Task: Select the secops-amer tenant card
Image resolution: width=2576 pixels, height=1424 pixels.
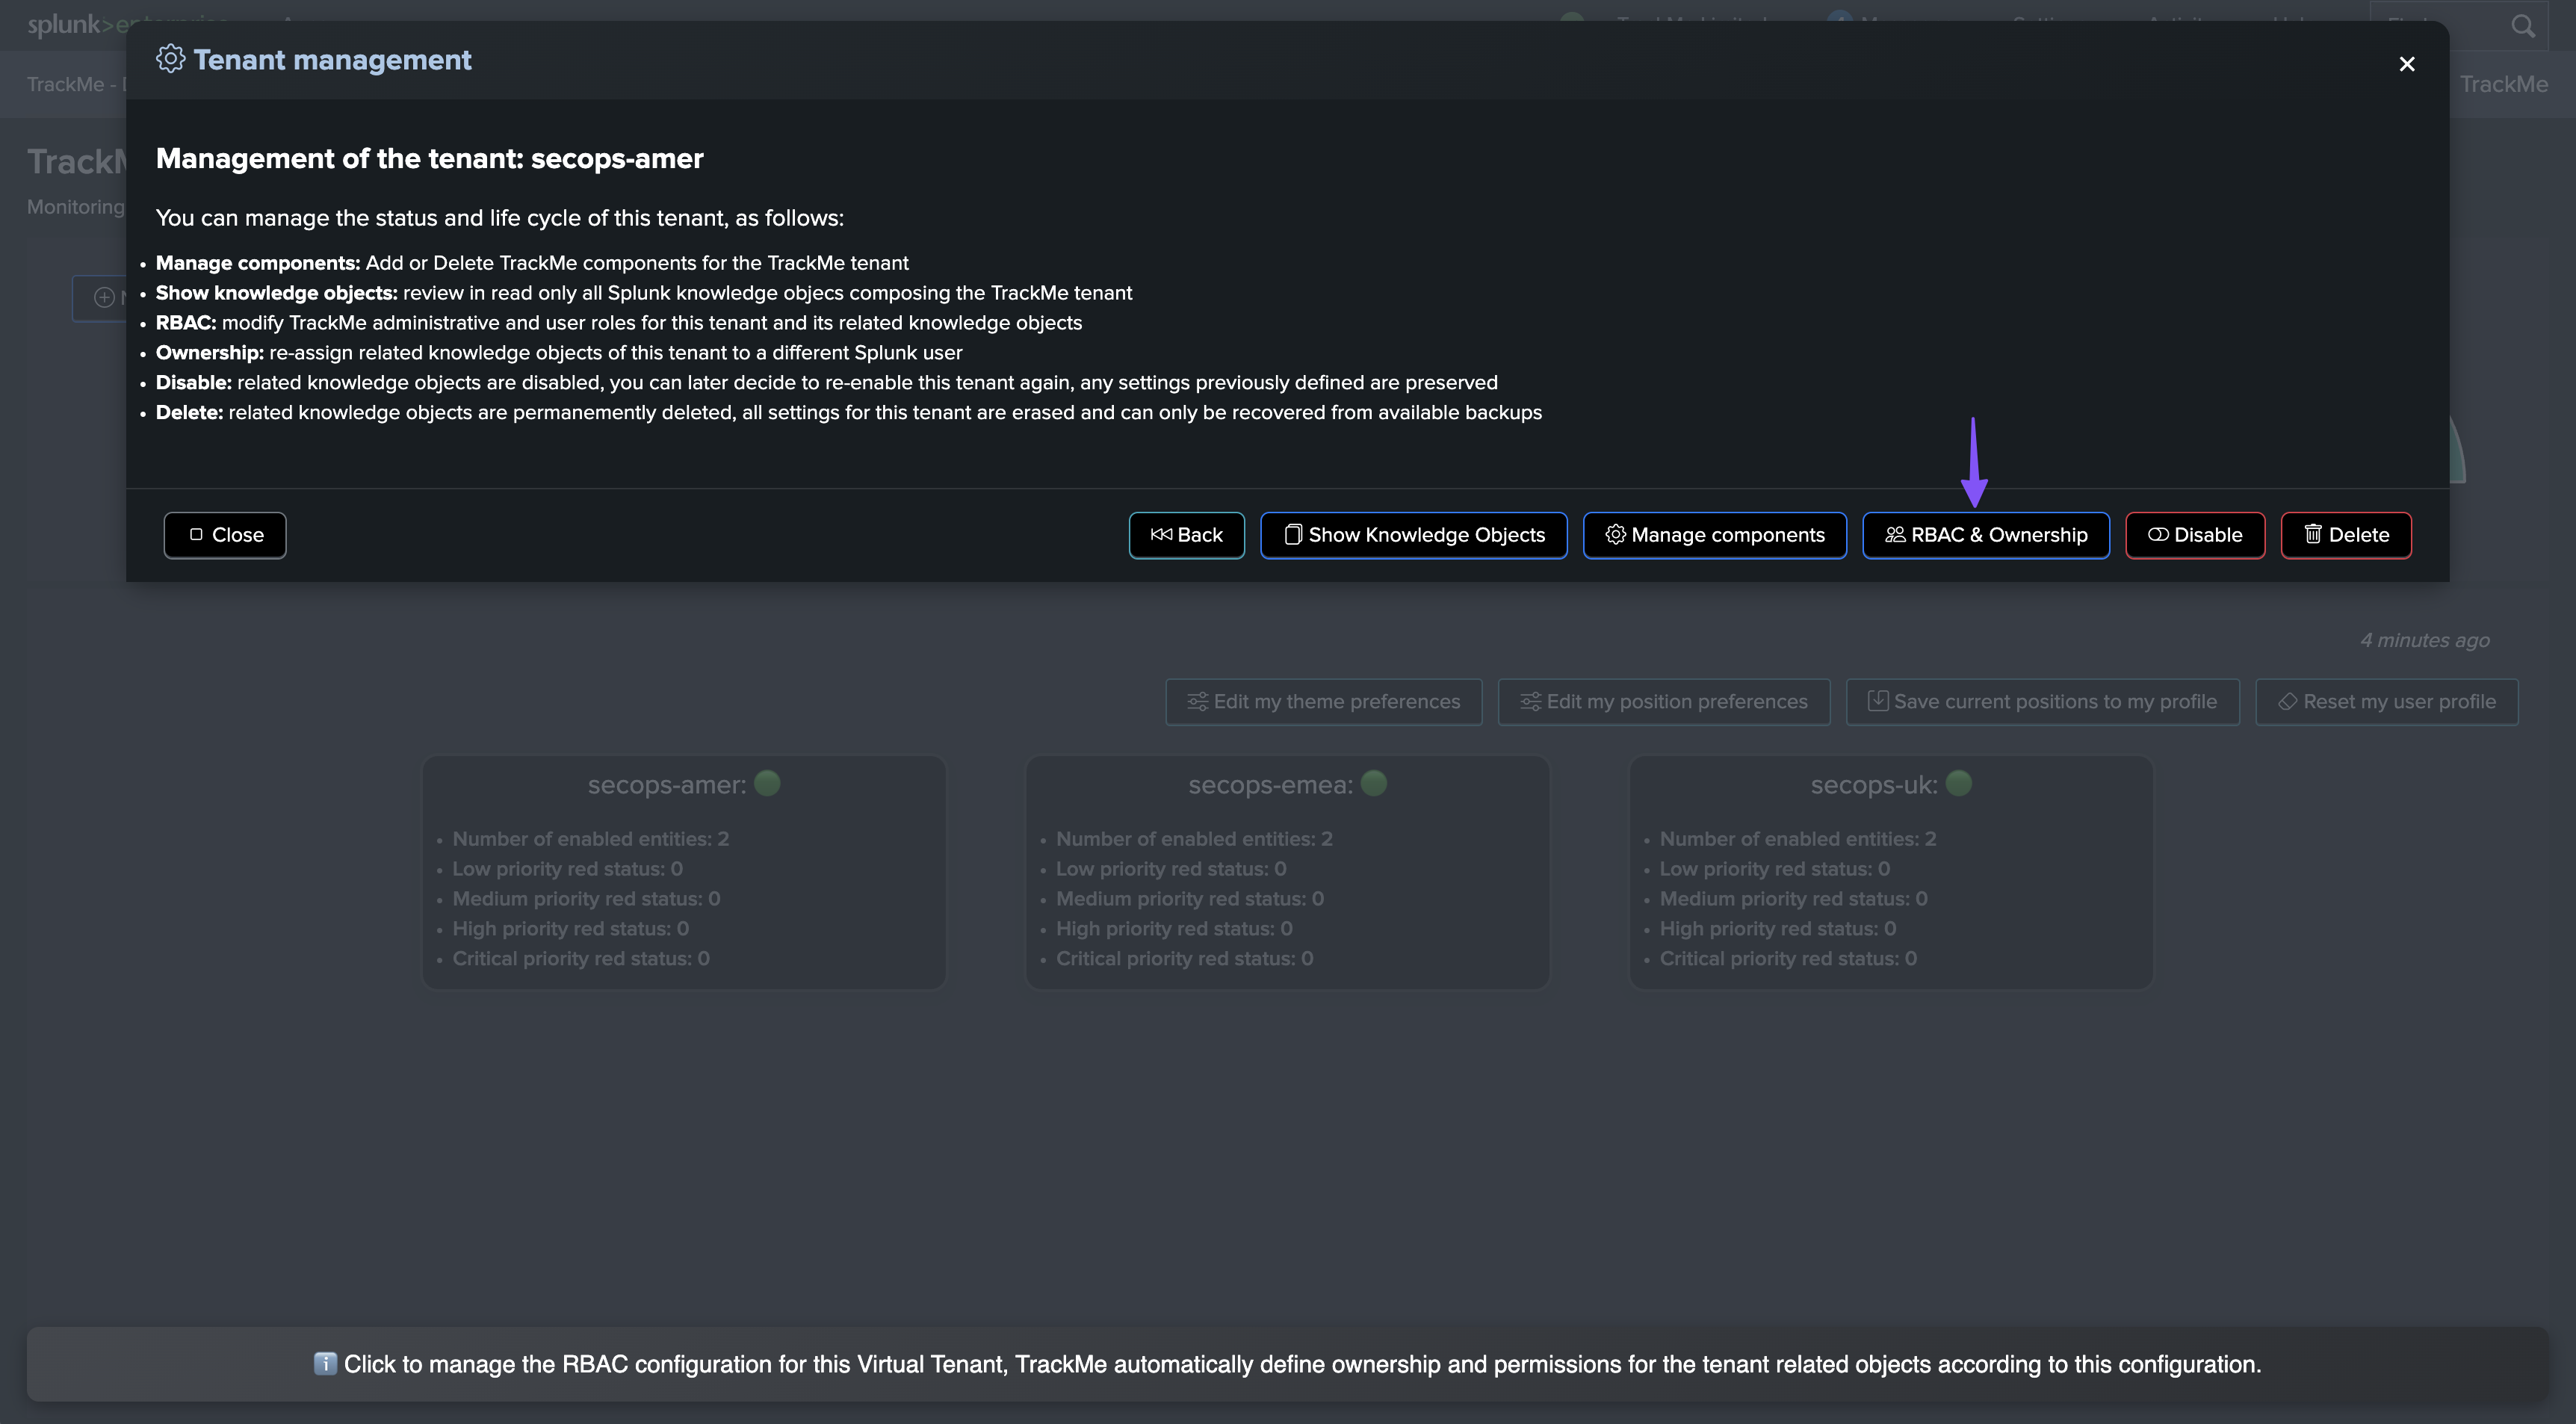Action: coord(683,872)
